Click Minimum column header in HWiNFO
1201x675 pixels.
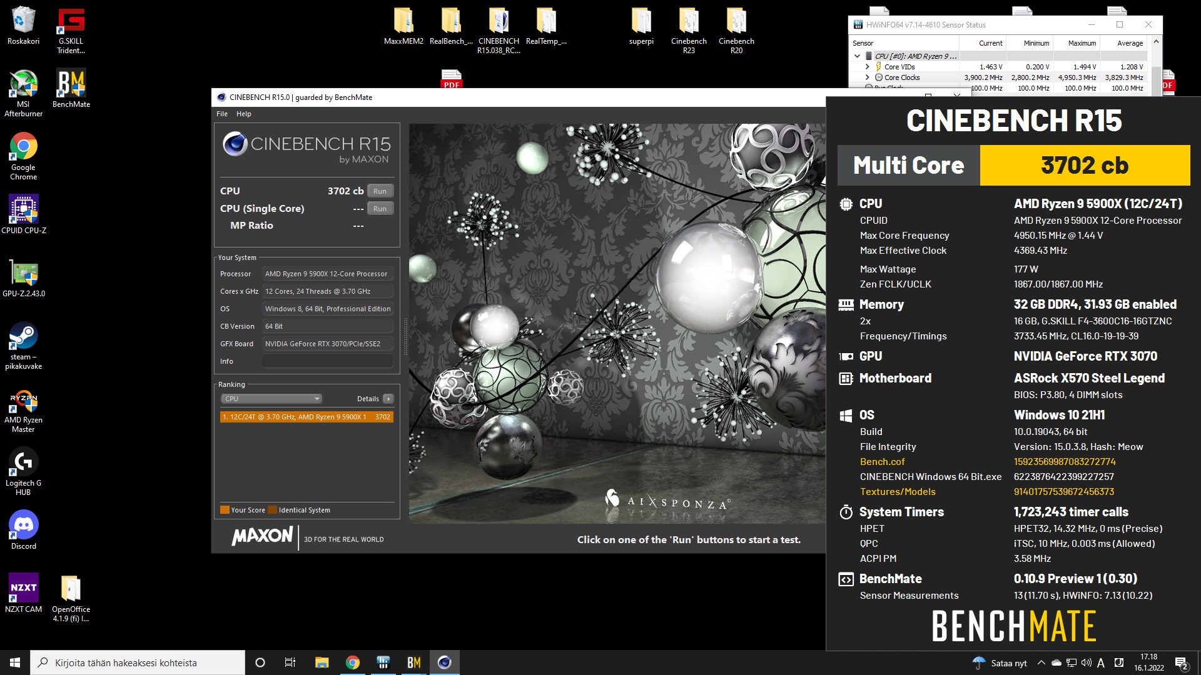(x=1036, y=43)
